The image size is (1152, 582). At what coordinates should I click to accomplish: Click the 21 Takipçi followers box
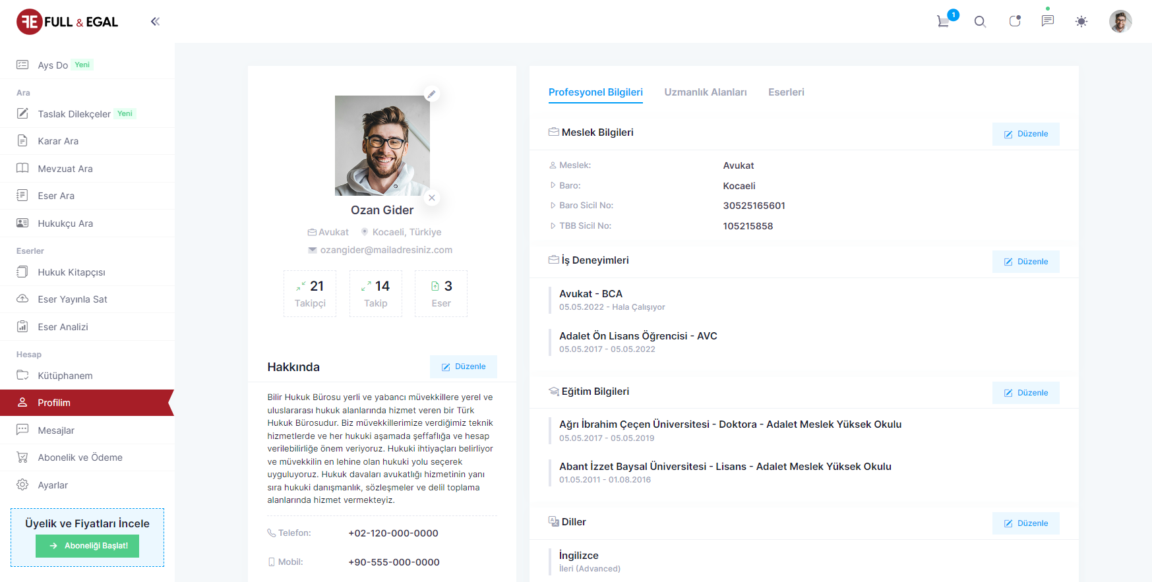(310, 293)
